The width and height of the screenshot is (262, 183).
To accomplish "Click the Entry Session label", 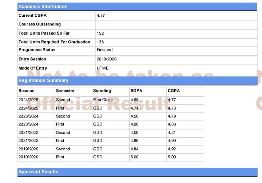I will click(x=32, y=59).
